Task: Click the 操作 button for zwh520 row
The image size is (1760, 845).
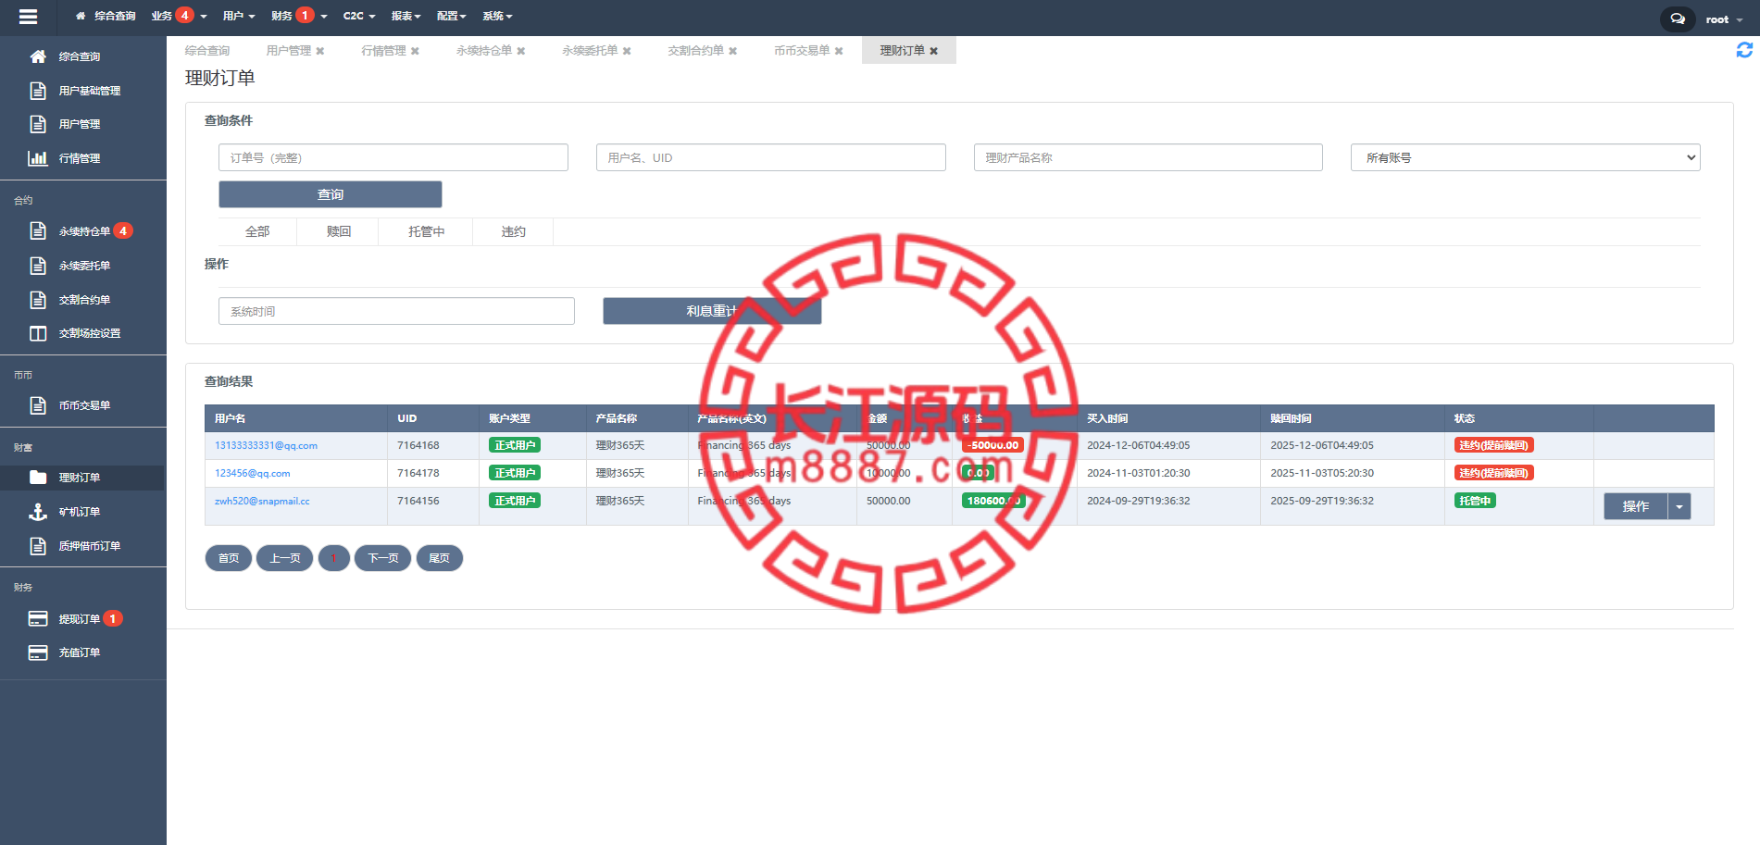Action: pos(1636,506)
